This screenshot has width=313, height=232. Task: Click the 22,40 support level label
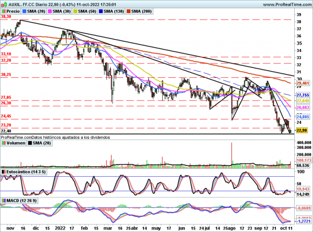6,131
